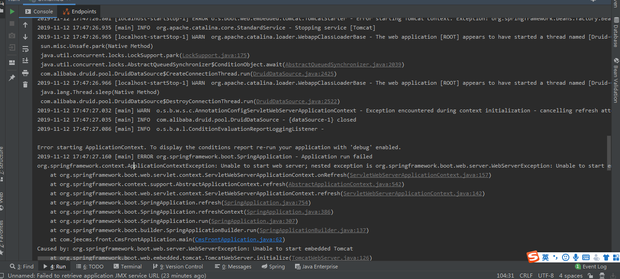Image resolution: width=620 pixels, height=279 pixels.
Task: Switch to the Console tab
Action: point(39,12)
